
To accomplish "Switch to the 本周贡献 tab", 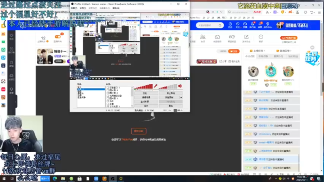I will tap(263, 56).
